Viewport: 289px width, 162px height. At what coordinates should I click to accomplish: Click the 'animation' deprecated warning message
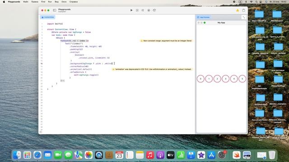tap(152, 69)
